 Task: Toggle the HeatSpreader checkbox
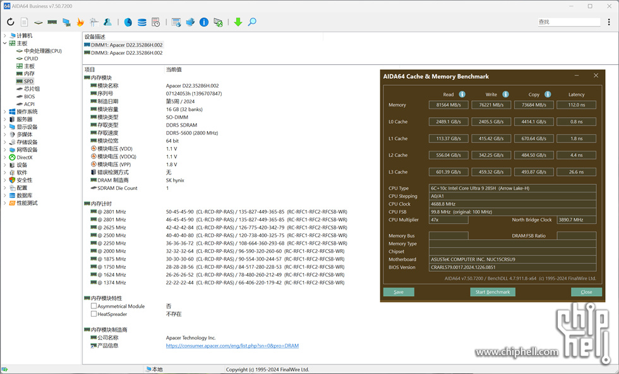click(93, 313)
